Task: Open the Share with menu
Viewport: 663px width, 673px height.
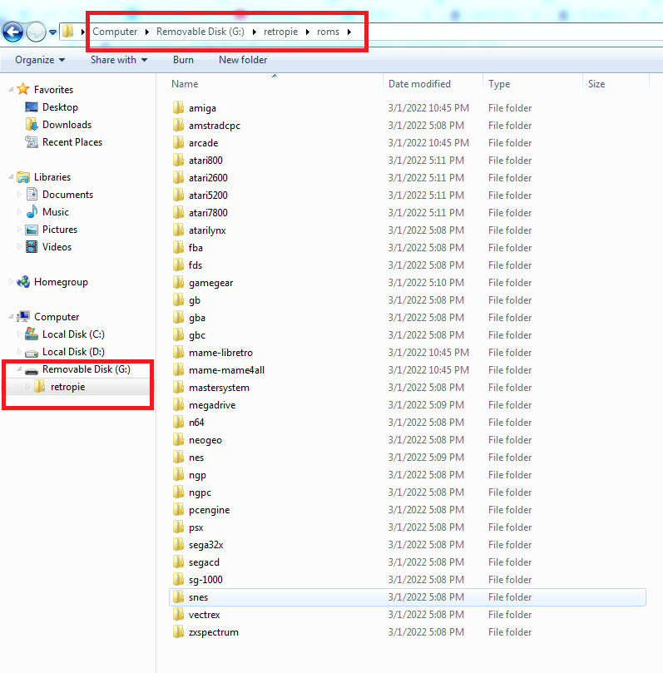Action: 119,60
